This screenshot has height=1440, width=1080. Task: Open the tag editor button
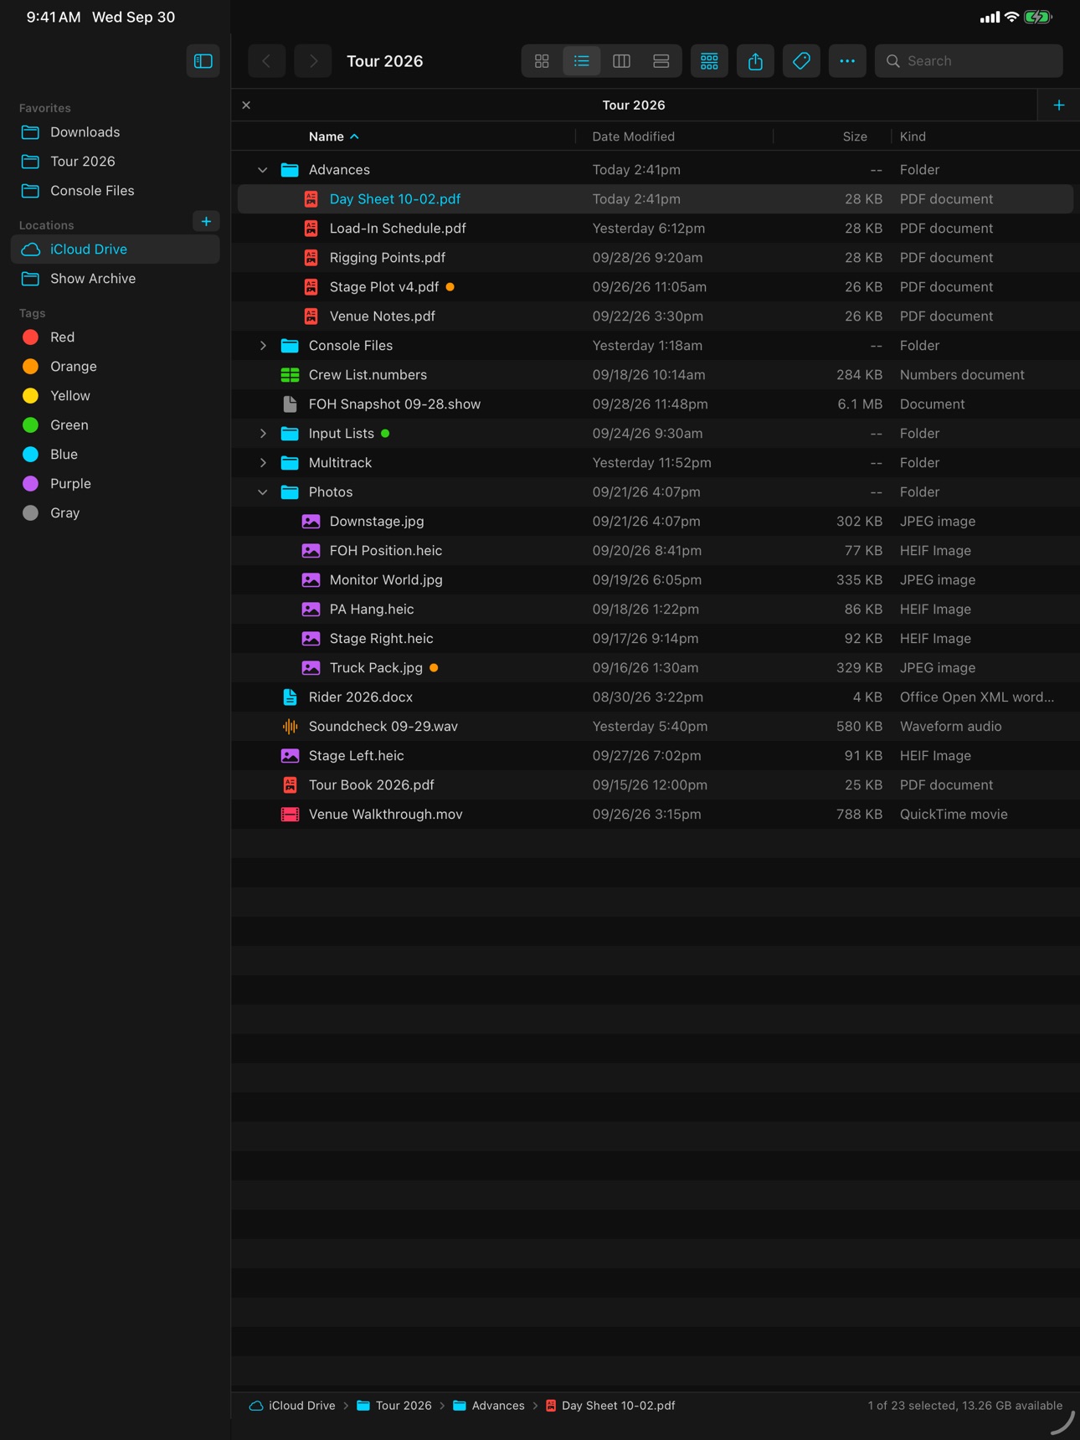[801, 61]
